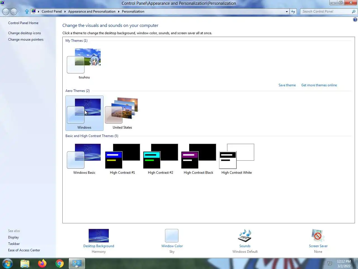Open the Sounds settings icon
Viewport: 358px width, 269px height.
point(245,236)
